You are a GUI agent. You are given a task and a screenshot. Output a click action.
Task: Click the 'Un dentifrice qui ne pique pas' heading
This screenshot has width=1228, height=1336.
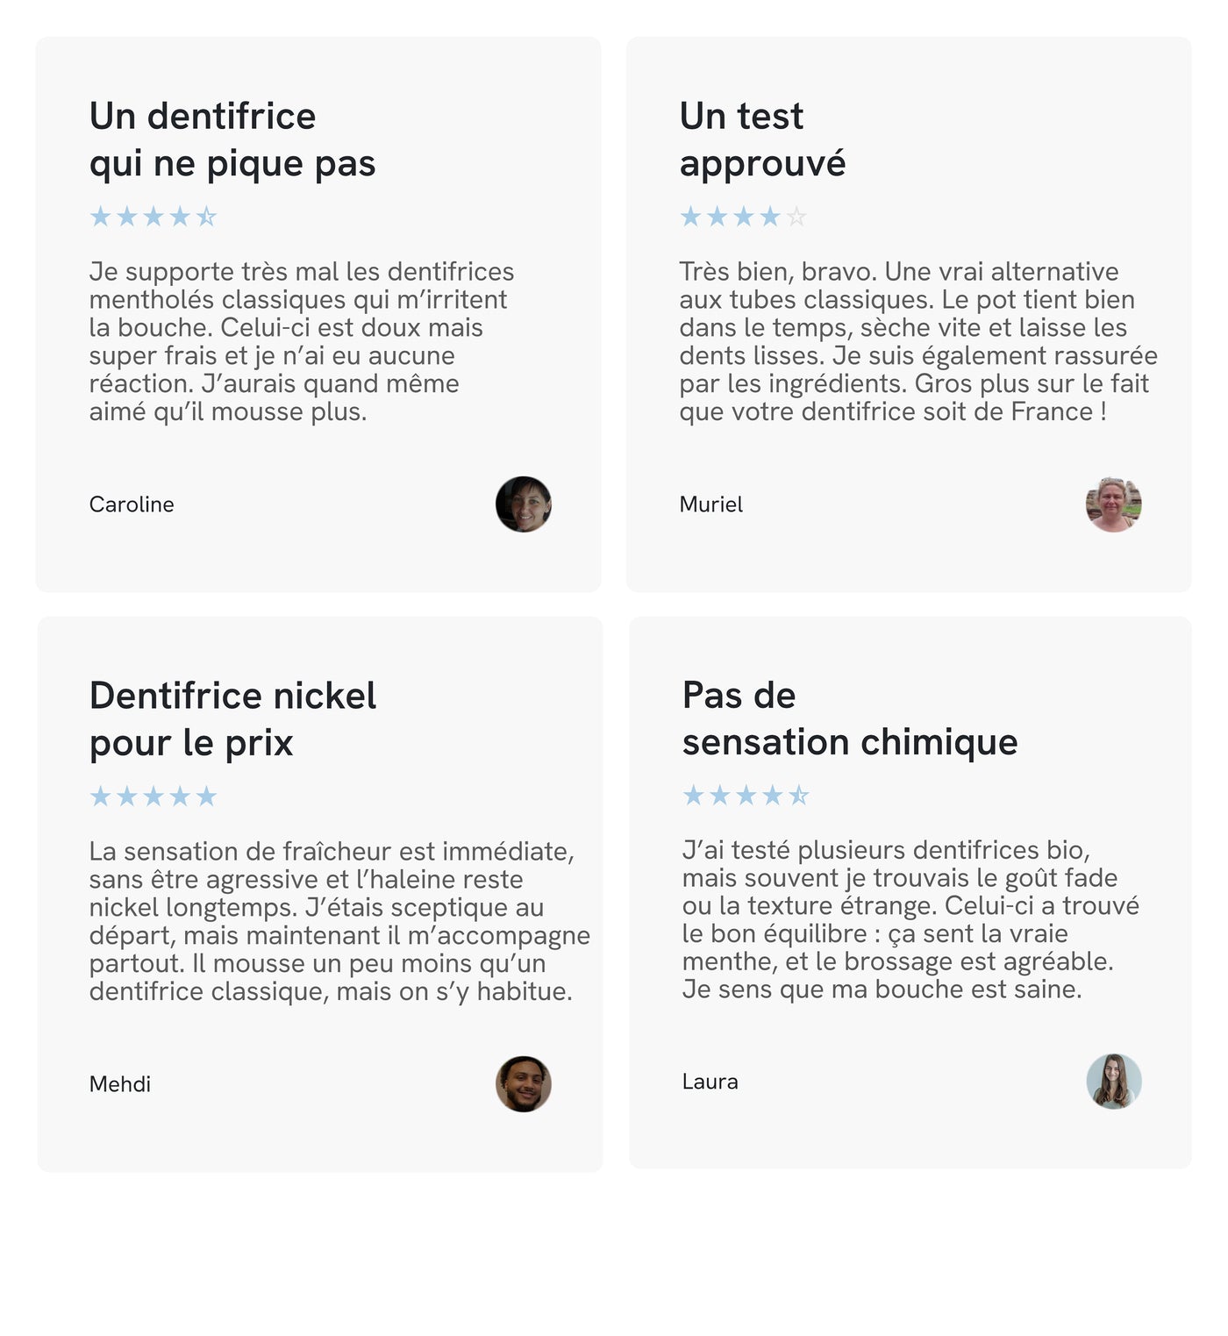pyautogui.click(x=232, y=139)
